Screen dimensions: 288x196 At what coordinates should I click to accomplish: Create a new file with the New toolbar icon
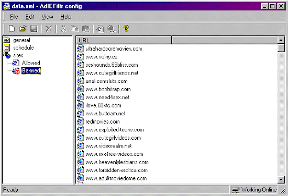(x=12, y=29)
